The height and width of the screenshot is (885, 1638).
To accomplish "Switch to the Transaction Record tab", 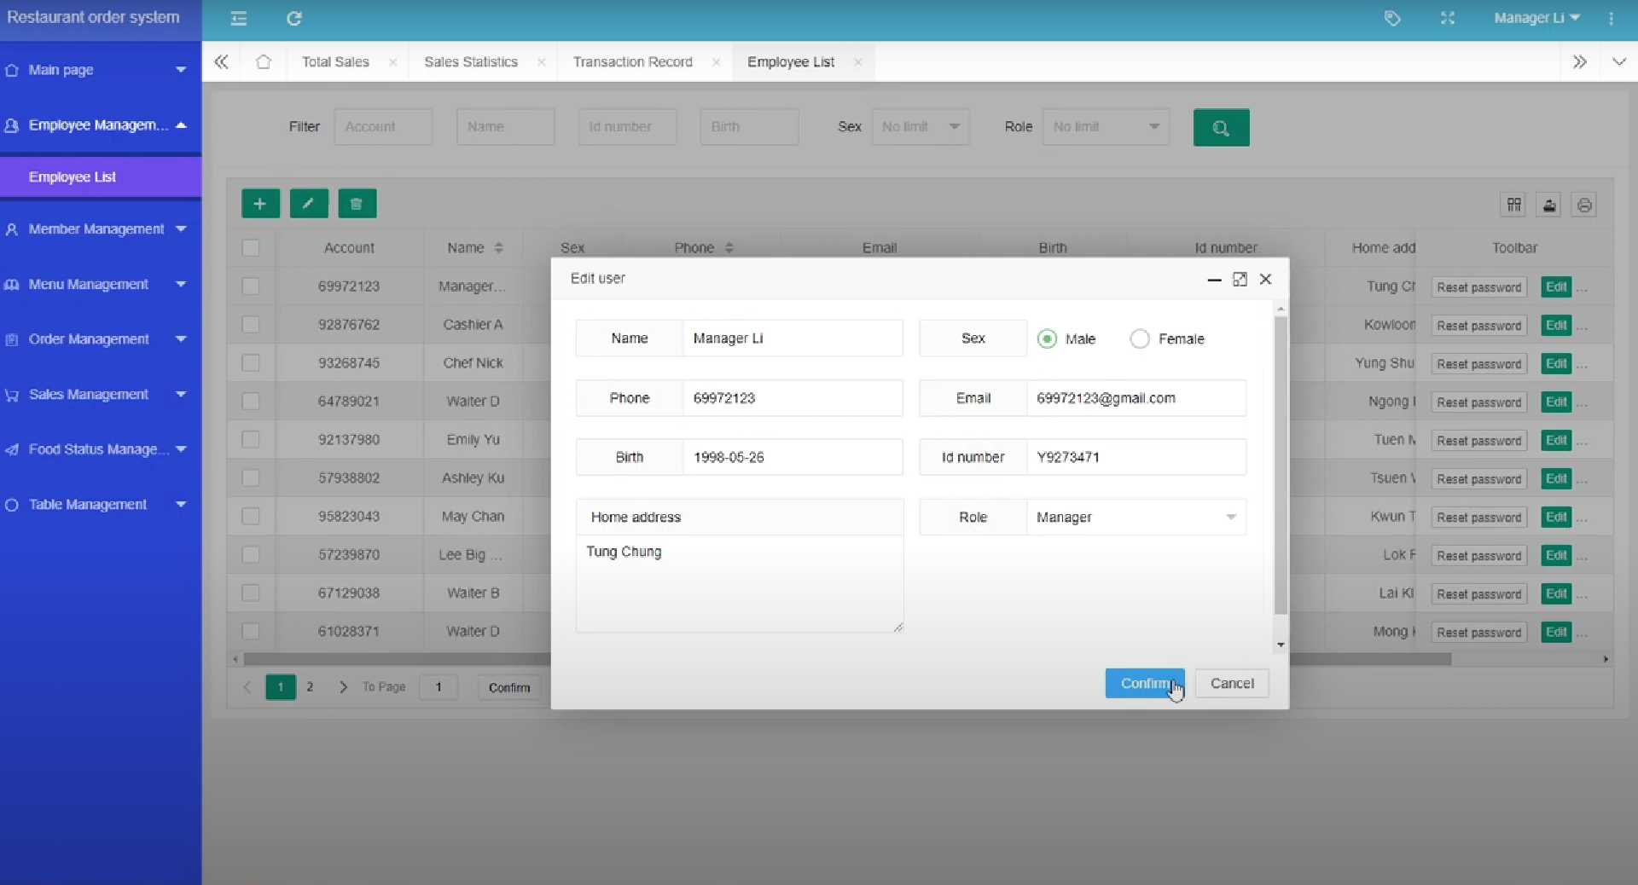I will (632, 62).
